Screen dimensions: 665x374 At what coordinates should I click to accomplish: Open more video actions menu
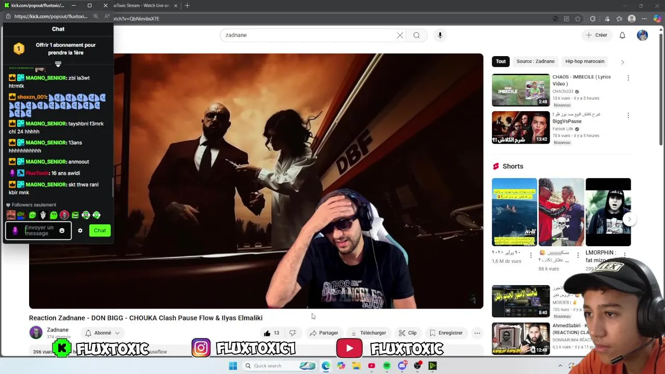(477, 333)
